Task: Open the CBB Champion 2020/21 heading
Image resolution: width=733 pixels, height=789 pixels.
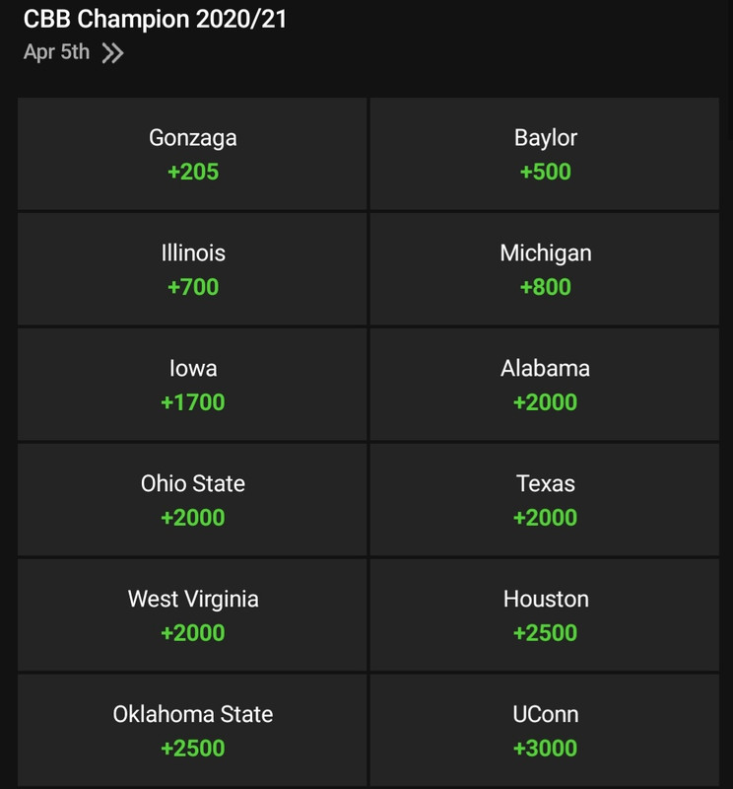Action: [x=155, y=19]
